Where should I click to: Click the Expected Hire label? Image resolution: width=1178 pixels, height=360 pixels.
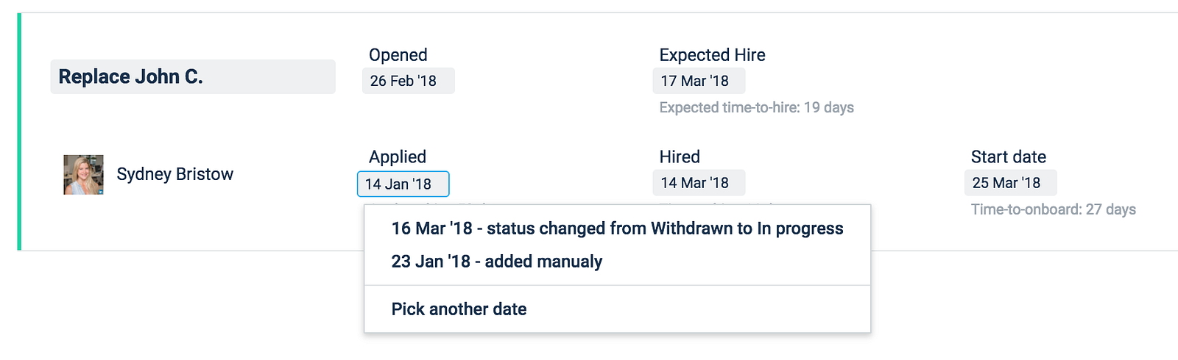click(712, 55)
